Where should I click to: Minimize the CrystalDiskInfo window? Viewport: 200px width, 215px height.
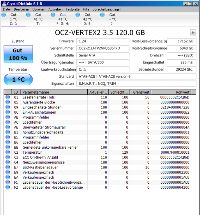coord(185,4)
